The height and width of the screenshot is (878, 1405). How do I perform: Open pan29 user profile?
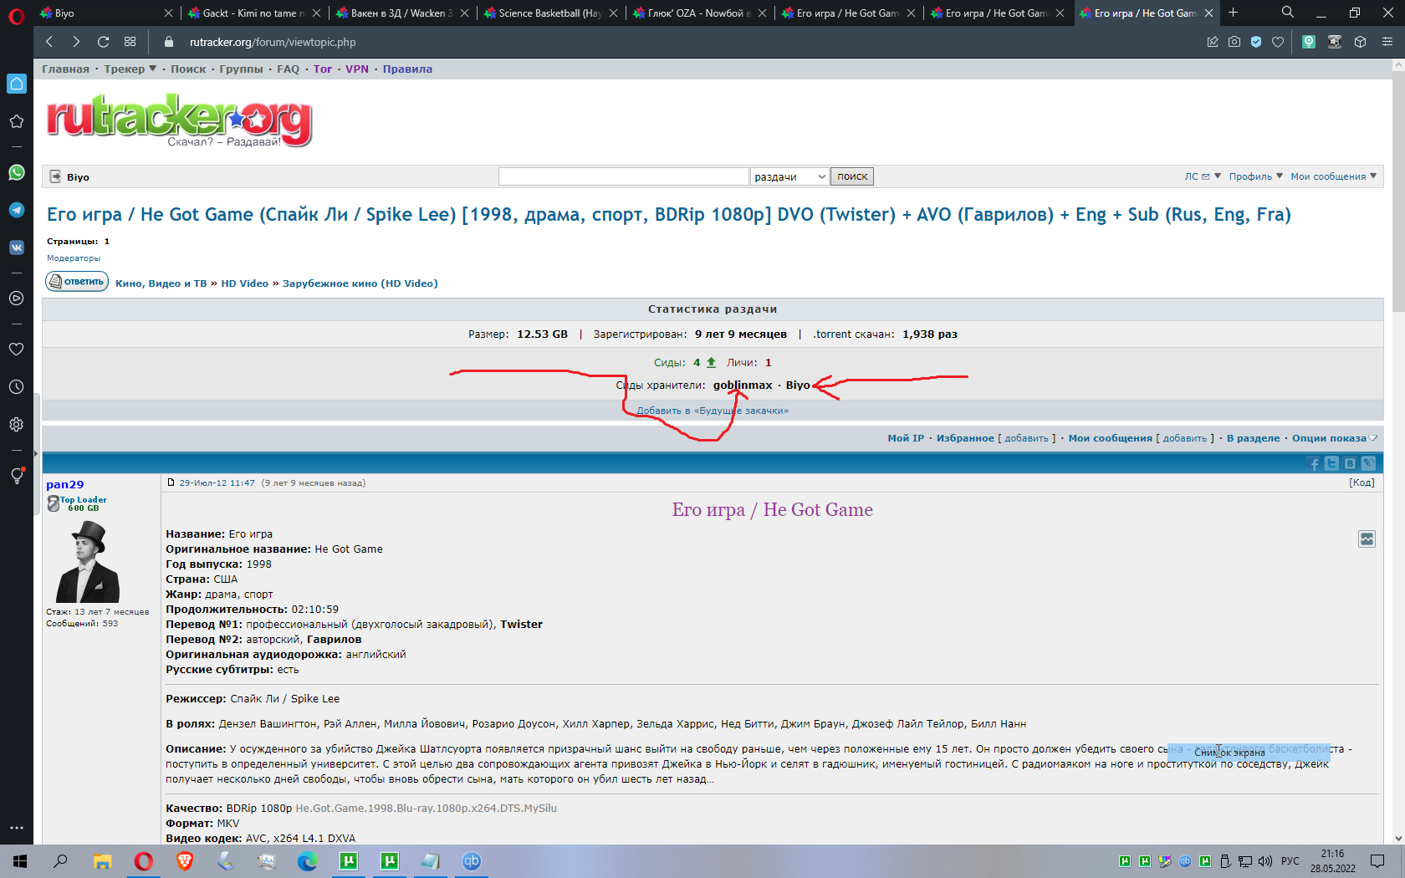click(65, 484)
